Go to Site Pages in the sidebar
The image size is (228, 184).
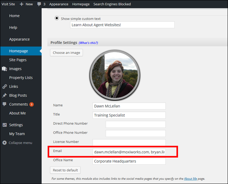tap(18, 60)
